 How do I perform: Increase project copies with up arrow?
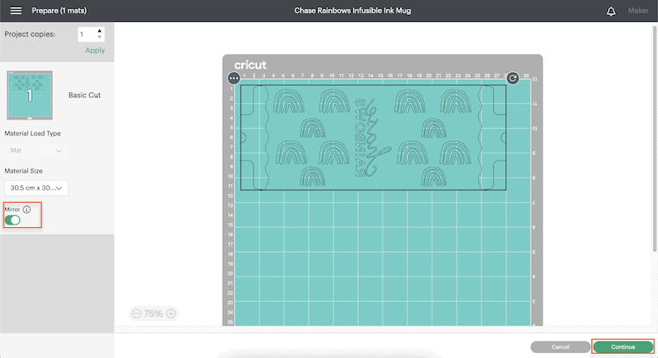[99, 31]
